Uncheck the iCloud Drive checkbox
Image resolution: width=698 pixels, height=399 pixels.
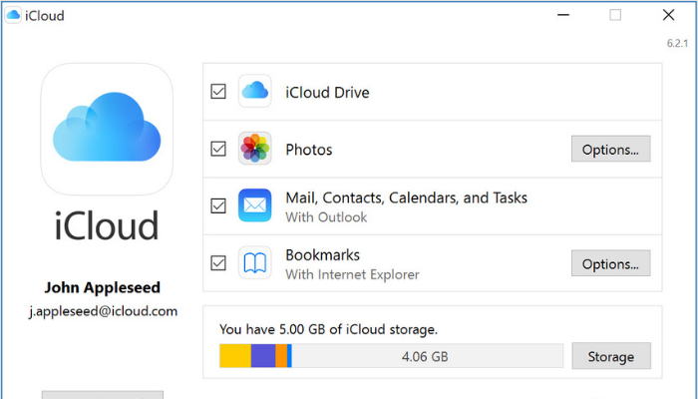click(x=218, y=92)
